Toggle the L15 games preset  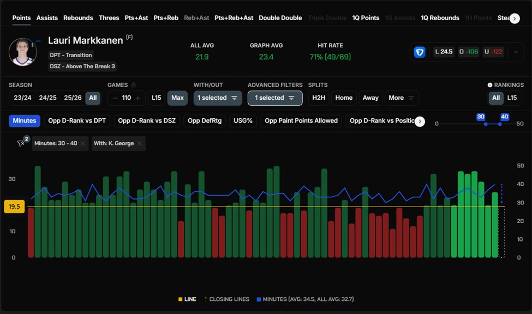point(157,98)
